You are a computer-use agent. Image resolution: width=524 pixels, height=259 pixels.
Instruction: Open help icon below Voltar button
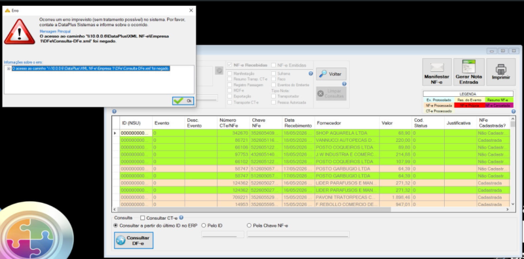(x=344, y=84)
